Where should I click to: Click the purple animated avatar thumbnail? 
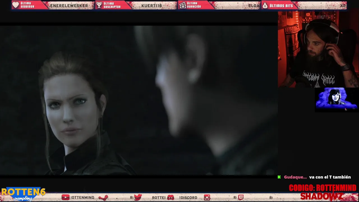(337, 100)
